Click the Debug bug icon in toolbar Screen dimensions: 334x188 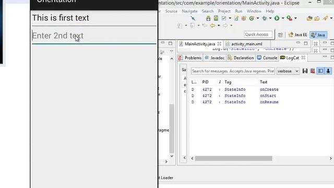coord(265,18)
